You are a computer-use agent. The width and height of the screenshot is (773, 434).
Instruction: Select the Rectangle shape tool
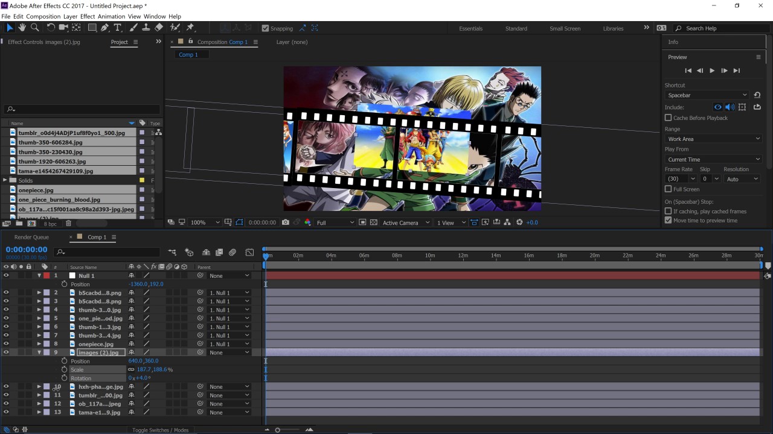point(92,28)
